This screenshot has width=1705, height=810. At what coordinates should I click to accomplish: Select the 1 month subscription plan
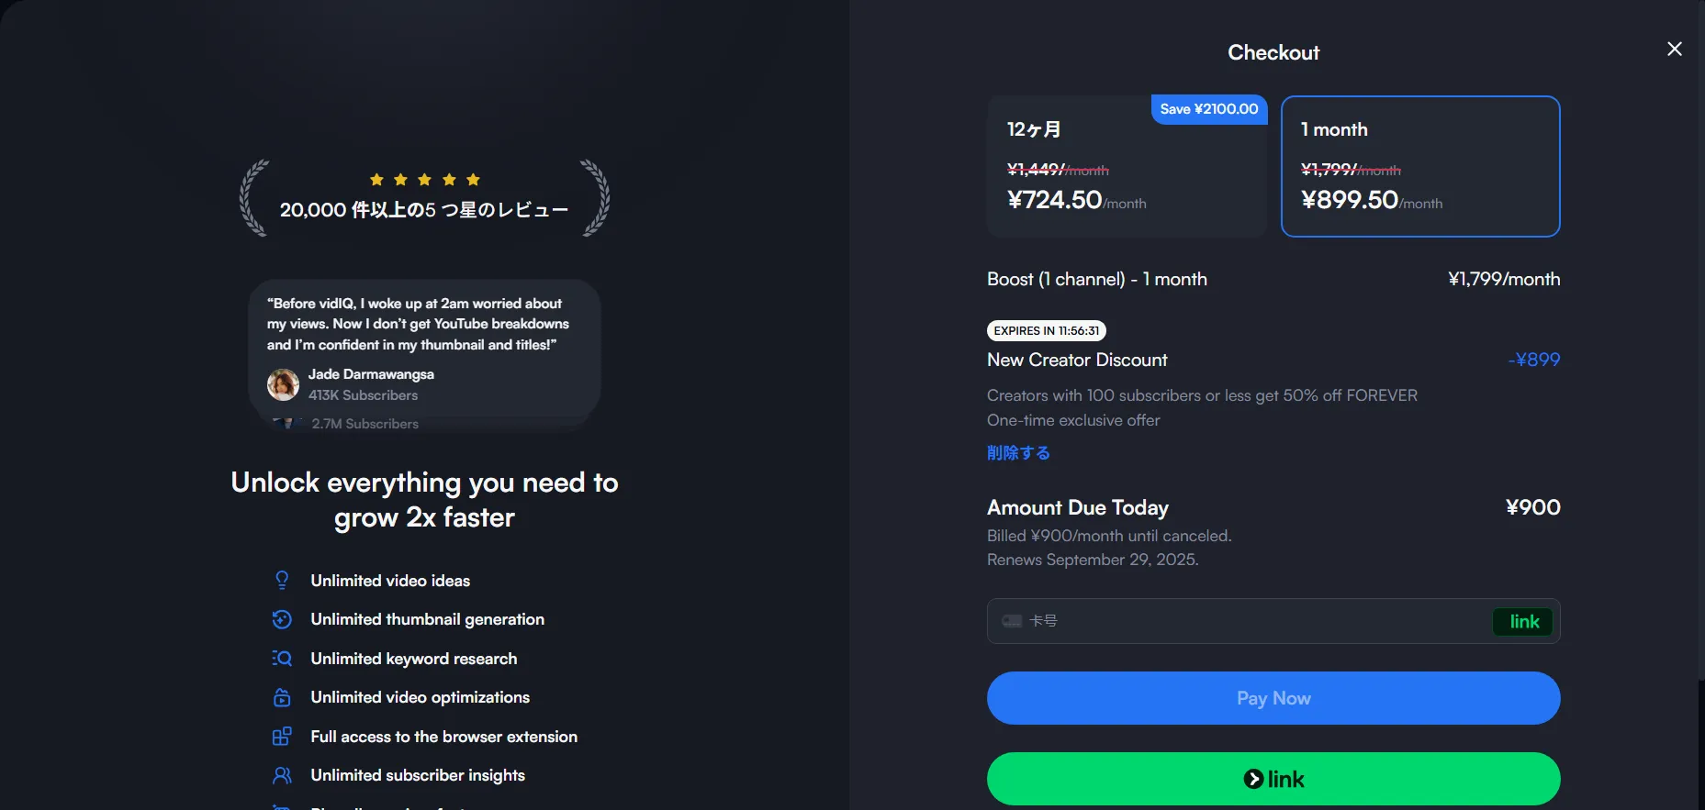tap(1420, 168)
